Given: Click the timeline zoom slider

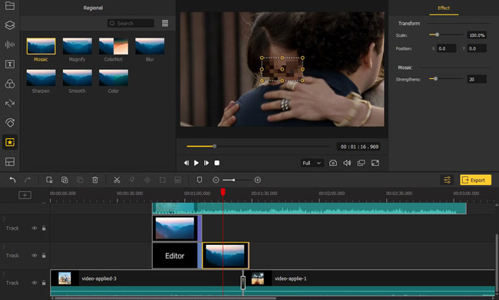Looking at the screenshot, I should click(236, 180).
